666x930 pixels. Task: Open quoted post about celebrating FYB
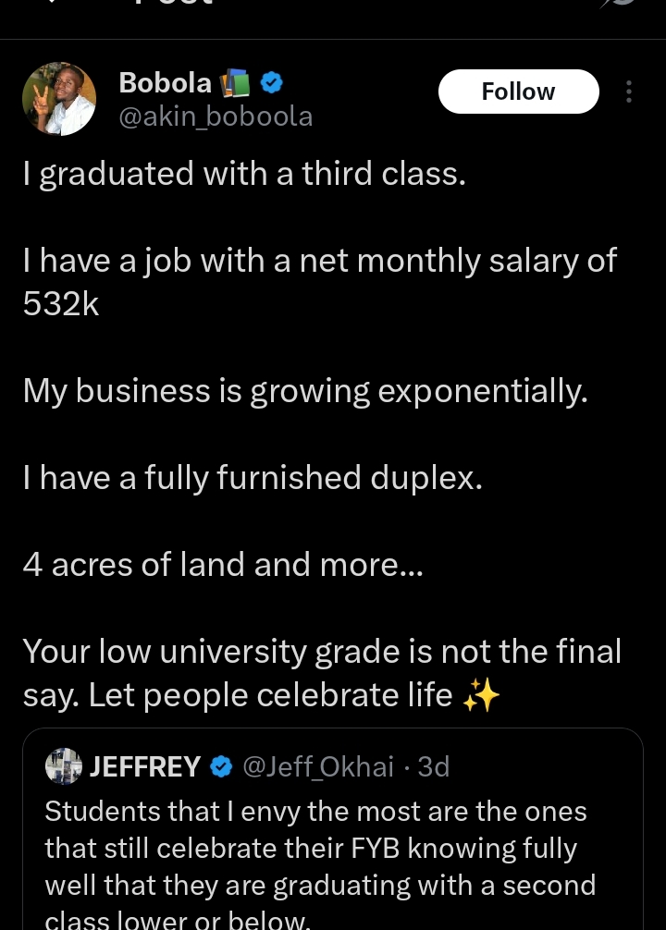(x=333, y=829)
